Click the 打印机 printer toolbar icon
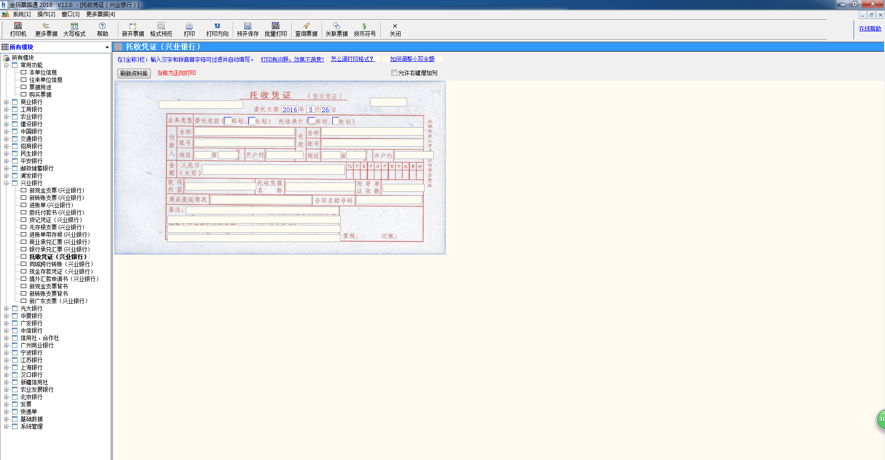This screenshot has height=460, width=885. click(18, 29)
